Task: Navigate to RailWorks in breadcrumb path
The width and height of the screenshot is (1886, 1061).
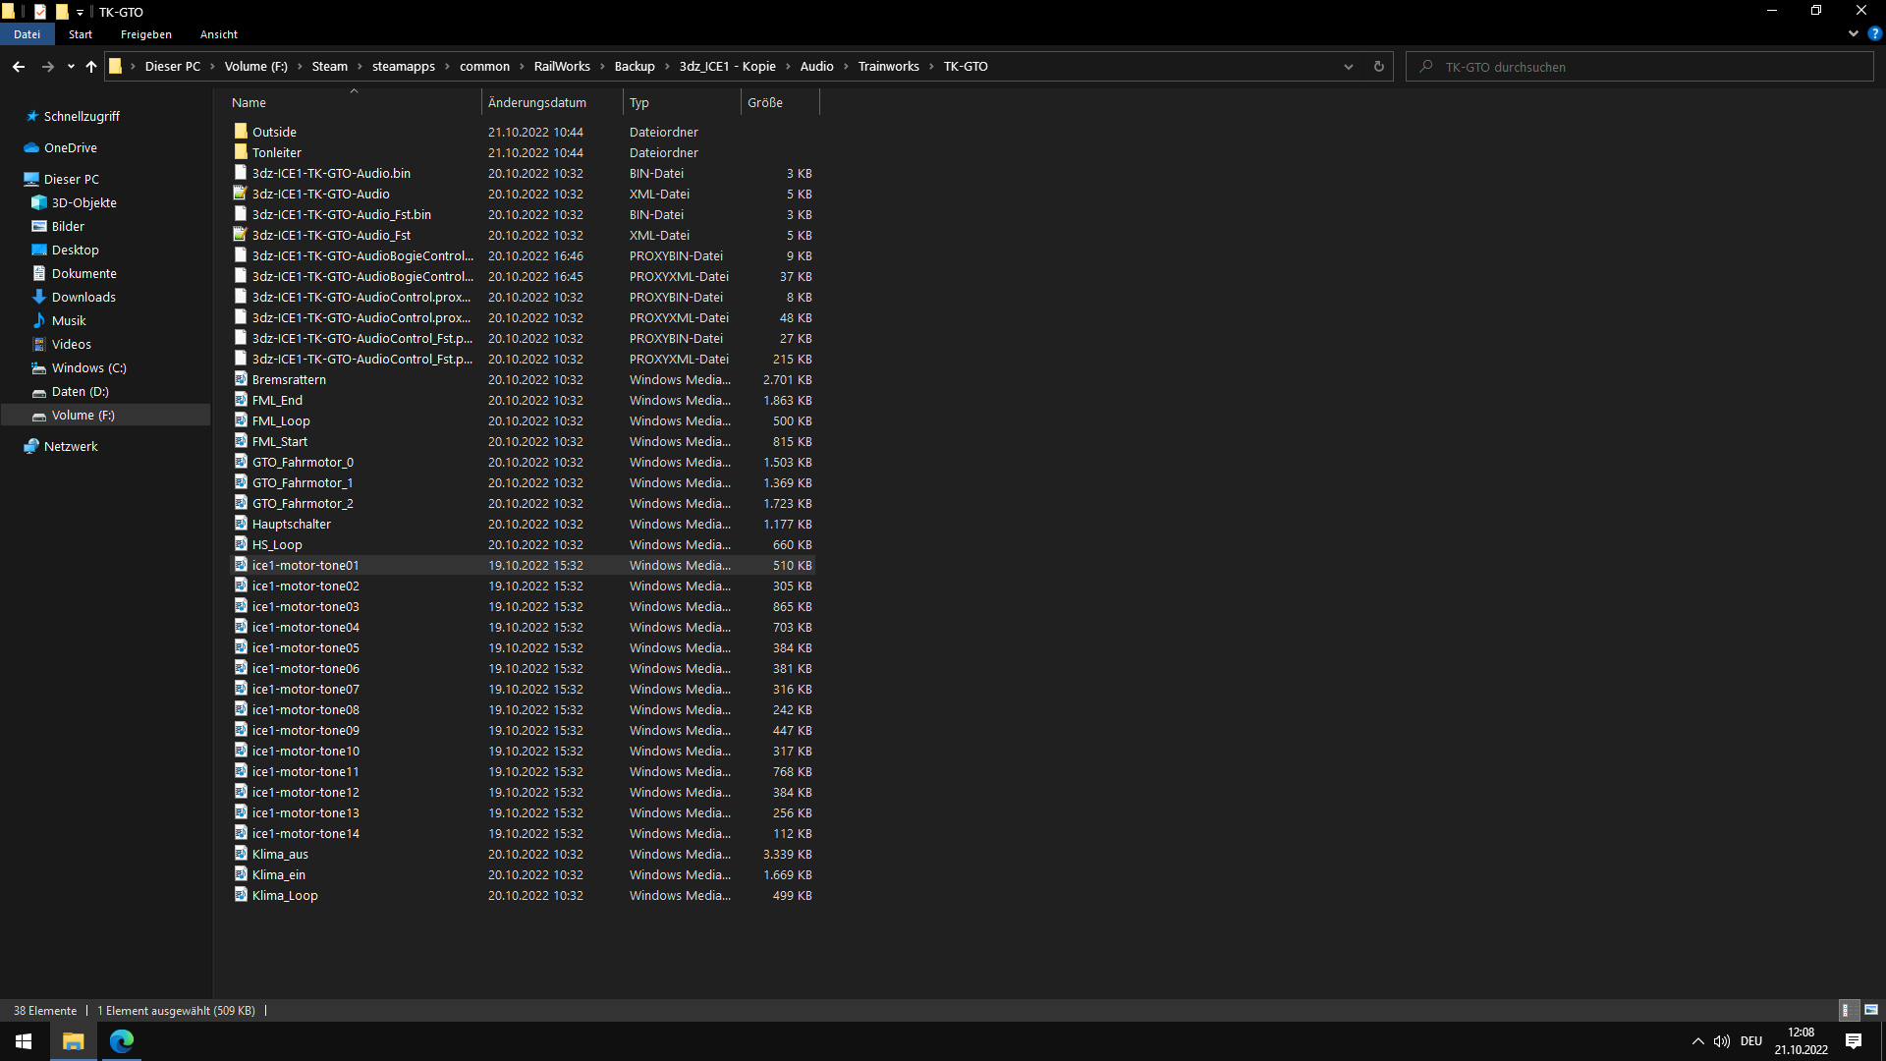Action: click(x=562, y=67)
